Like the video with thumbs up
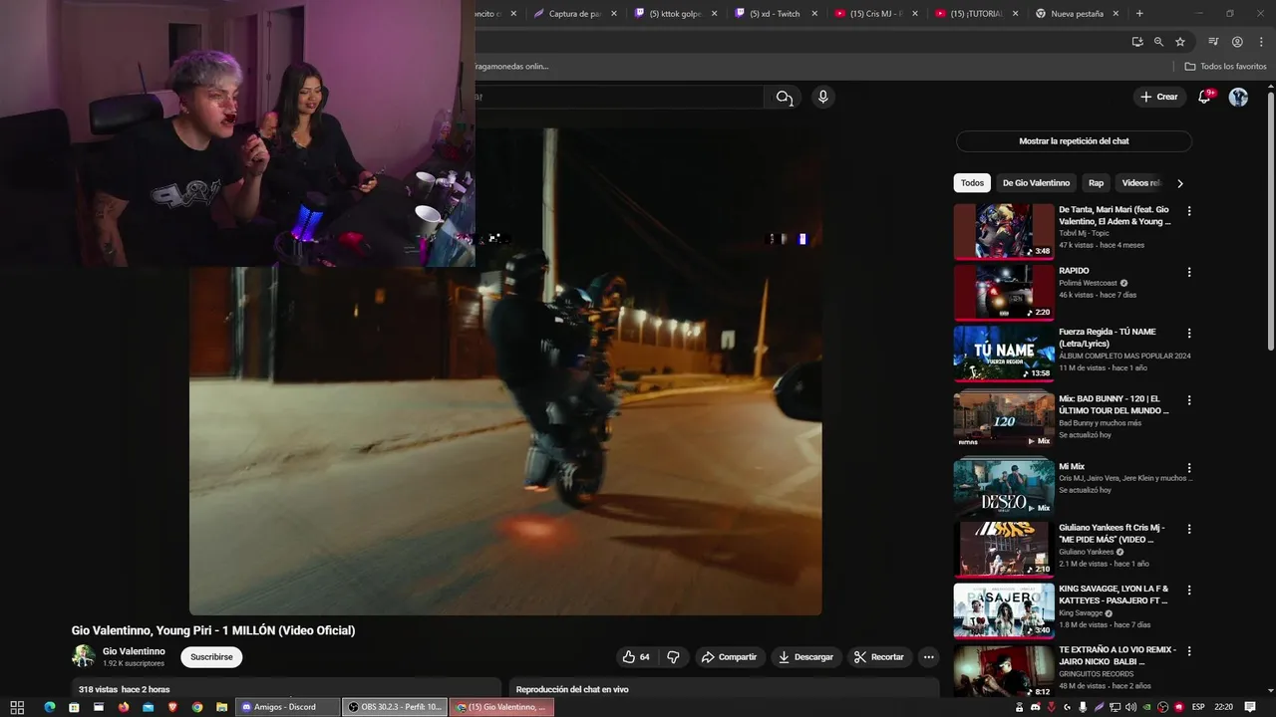 pyautogui.click(x=636, y=657)
